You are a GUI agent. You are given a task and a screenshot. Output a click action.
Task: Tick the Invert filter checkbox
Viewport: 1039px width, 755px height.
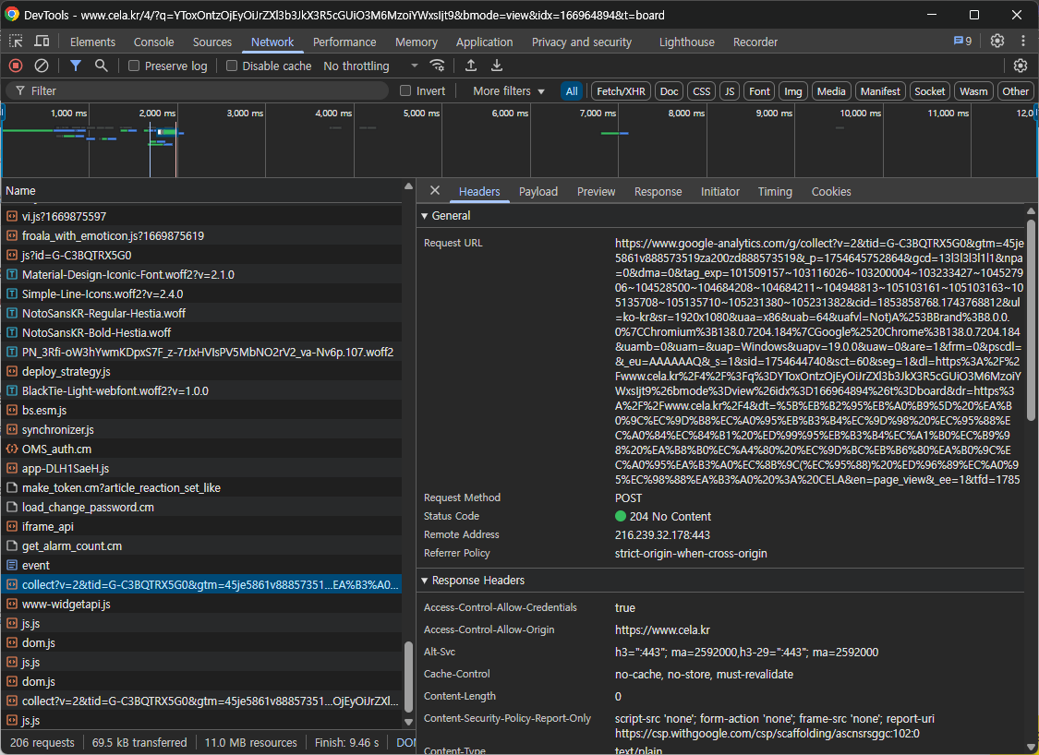pyautogui.click(x=405, y=91)
